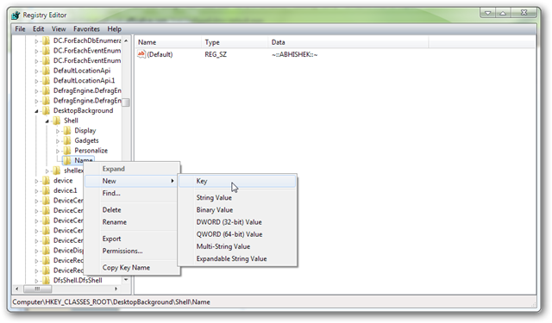The width and height of the screenshot is (552, 323).
Task: Click the tree pane scroll down arrow
Action: coord(126,280)
